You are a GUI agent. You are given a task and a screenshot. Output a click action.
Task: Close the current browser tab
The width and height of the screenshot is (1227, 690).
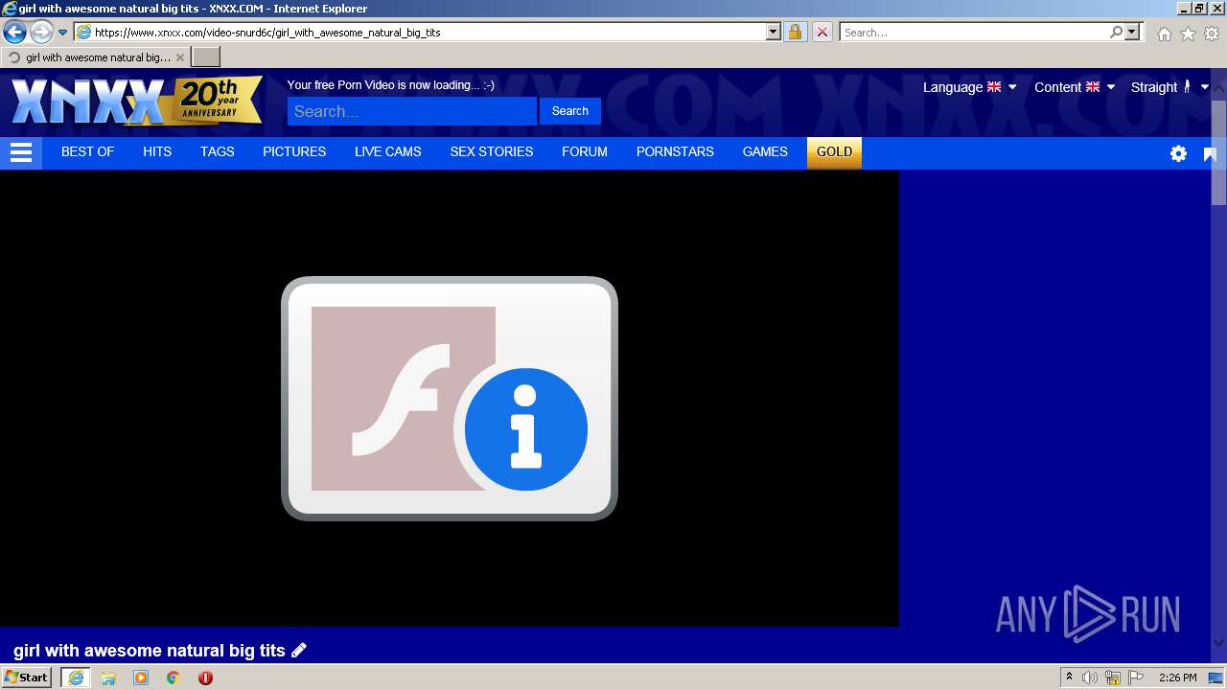point(179,57)
